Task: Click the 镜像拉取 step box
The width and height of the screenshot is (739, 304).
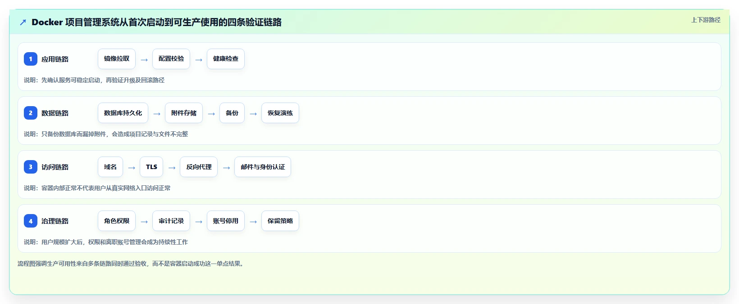Action: coord(117,59)
